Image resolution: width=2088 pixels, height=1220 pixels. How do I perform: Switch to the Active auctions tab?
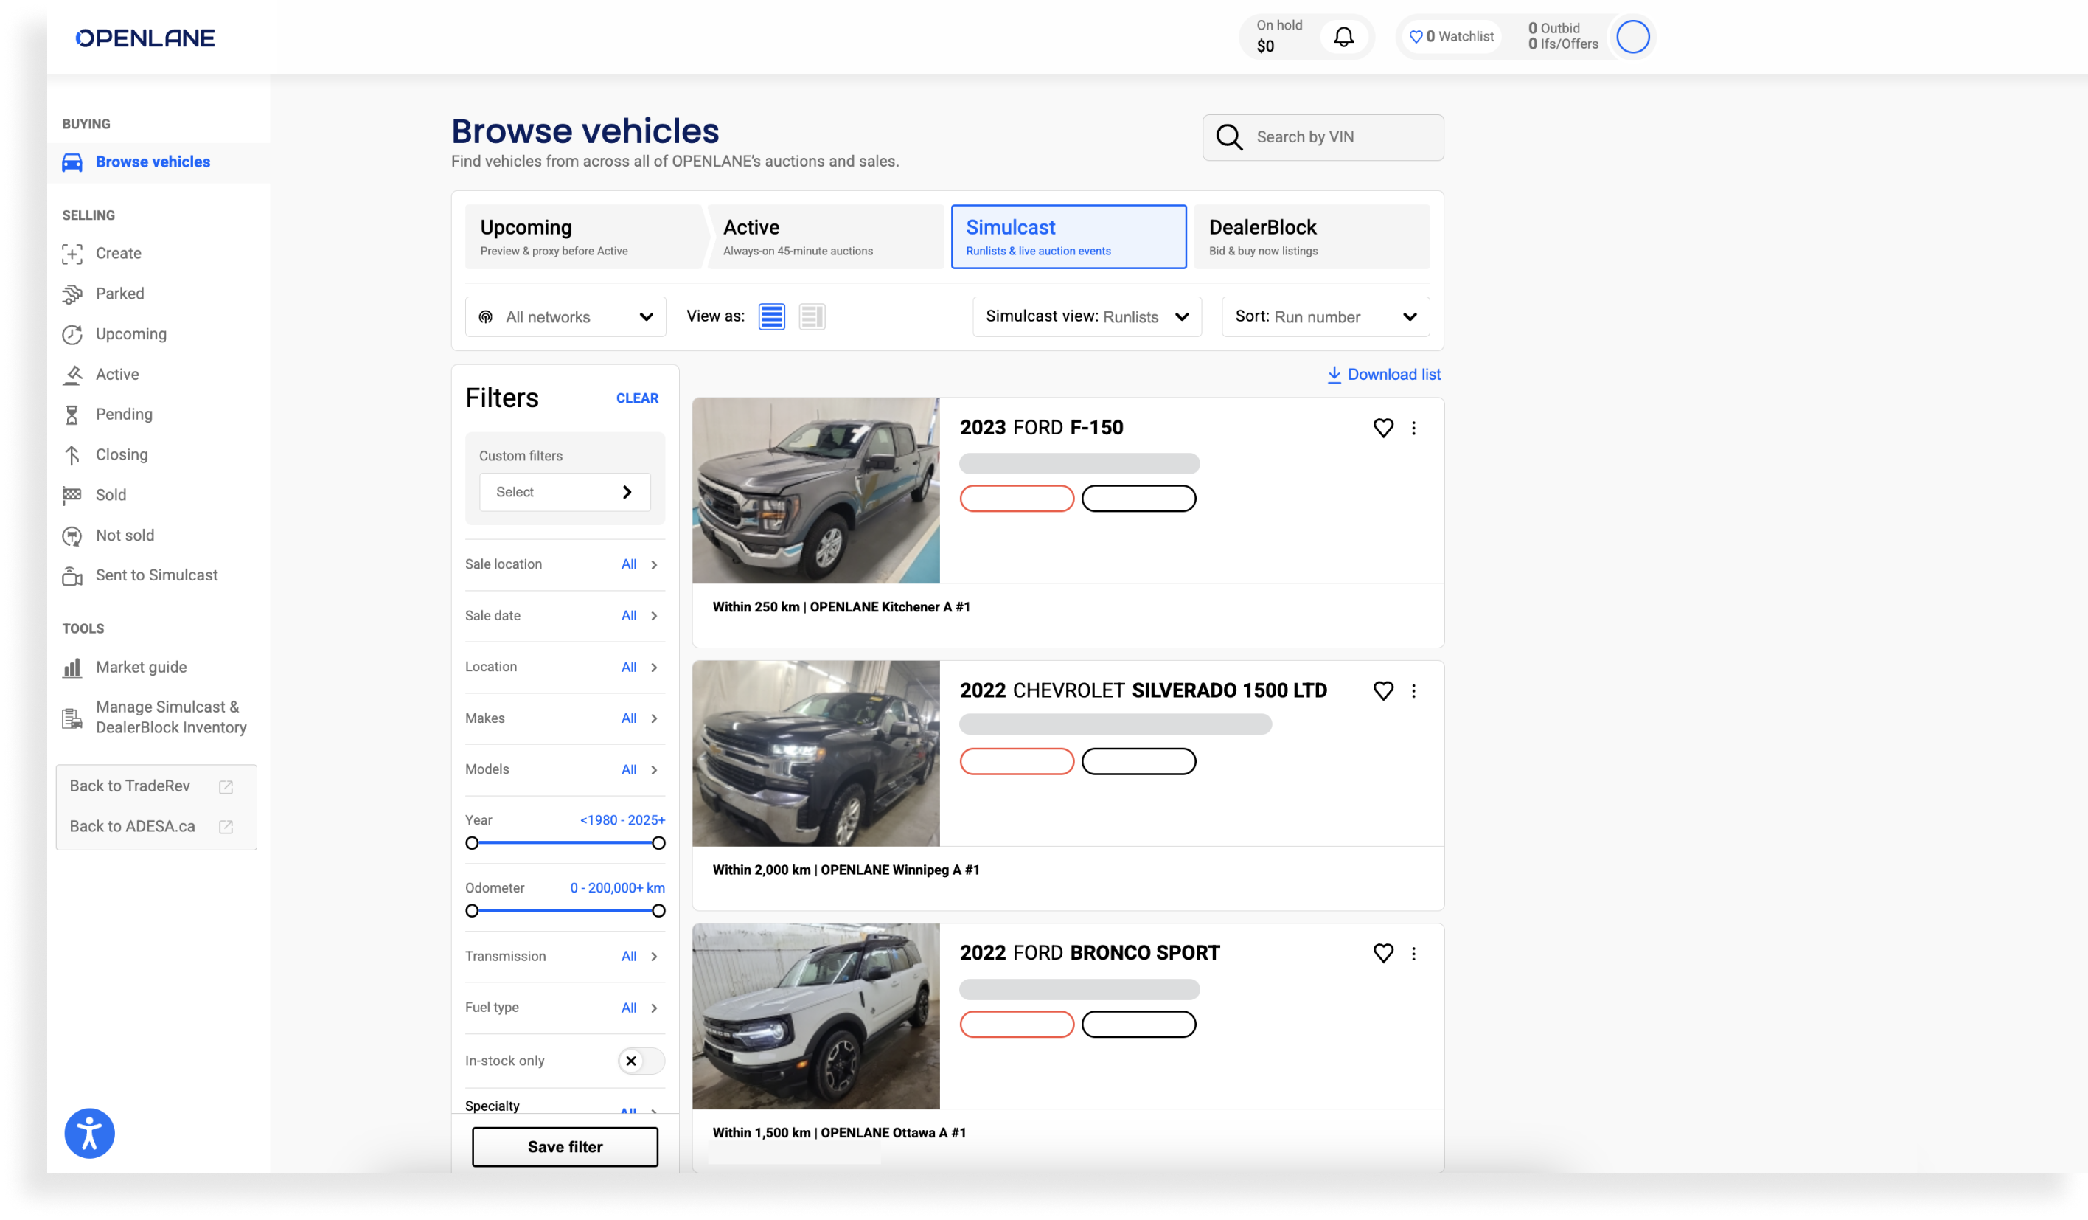coord(826,237)
